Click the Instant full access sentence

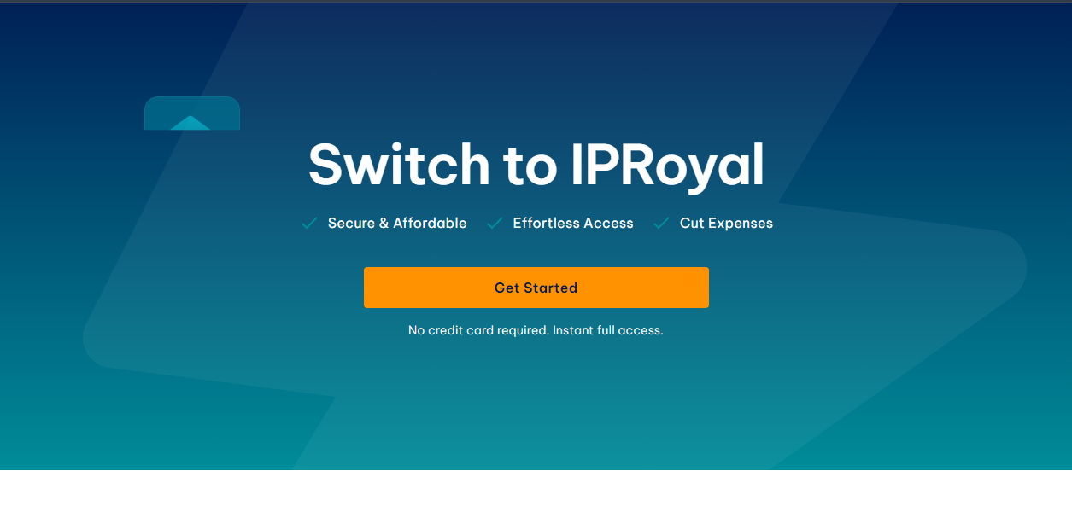608,330
